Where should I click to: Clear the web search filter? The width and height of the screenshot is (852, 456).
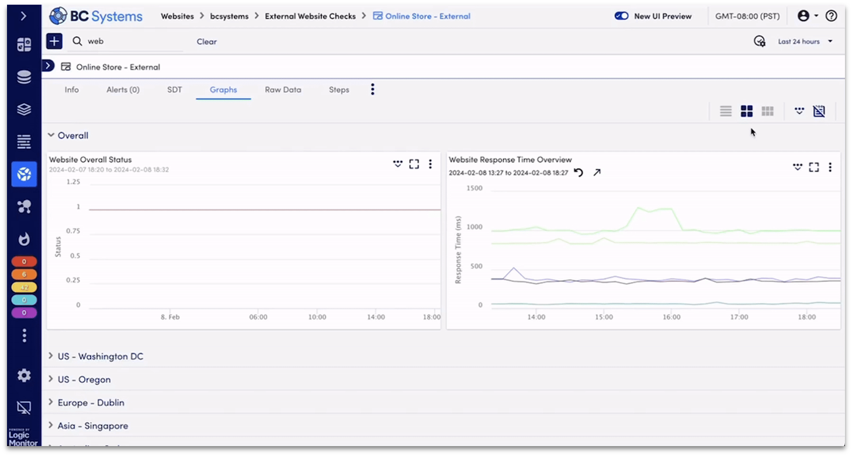(206, 41)
